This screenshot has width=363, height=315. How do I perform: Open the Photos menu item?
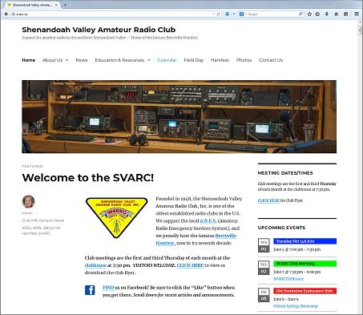pos(244,60)
